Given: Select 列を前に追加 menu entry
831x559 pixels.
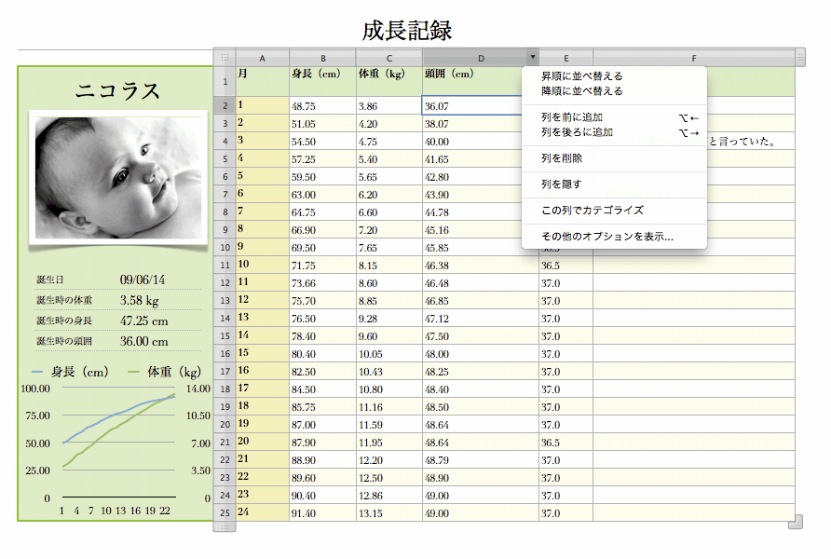Looking at the screenshot, I should pos(614,117).
